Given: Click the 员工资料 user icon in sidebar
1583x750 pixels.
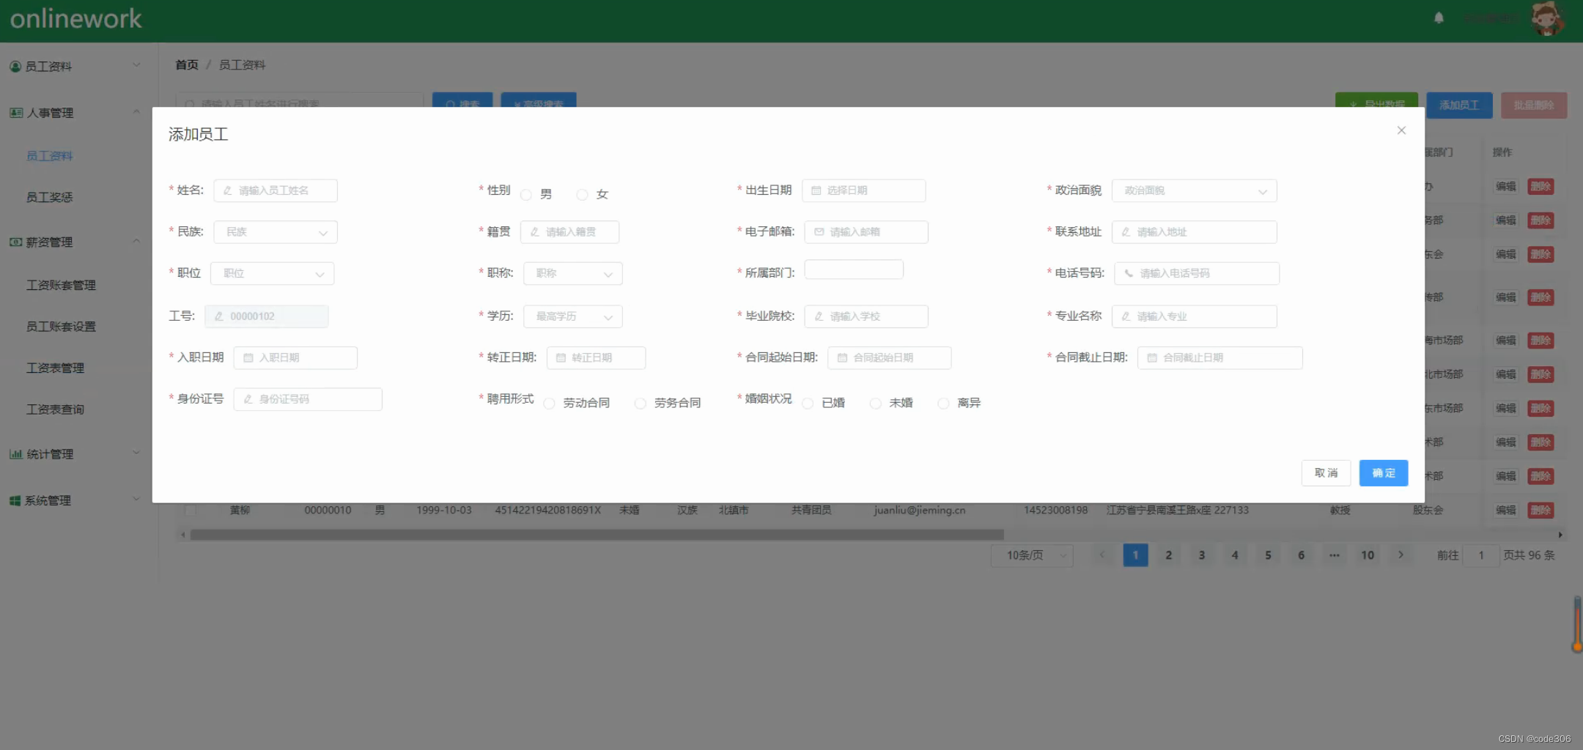Looking at the screenshot, I should (15, 66).
